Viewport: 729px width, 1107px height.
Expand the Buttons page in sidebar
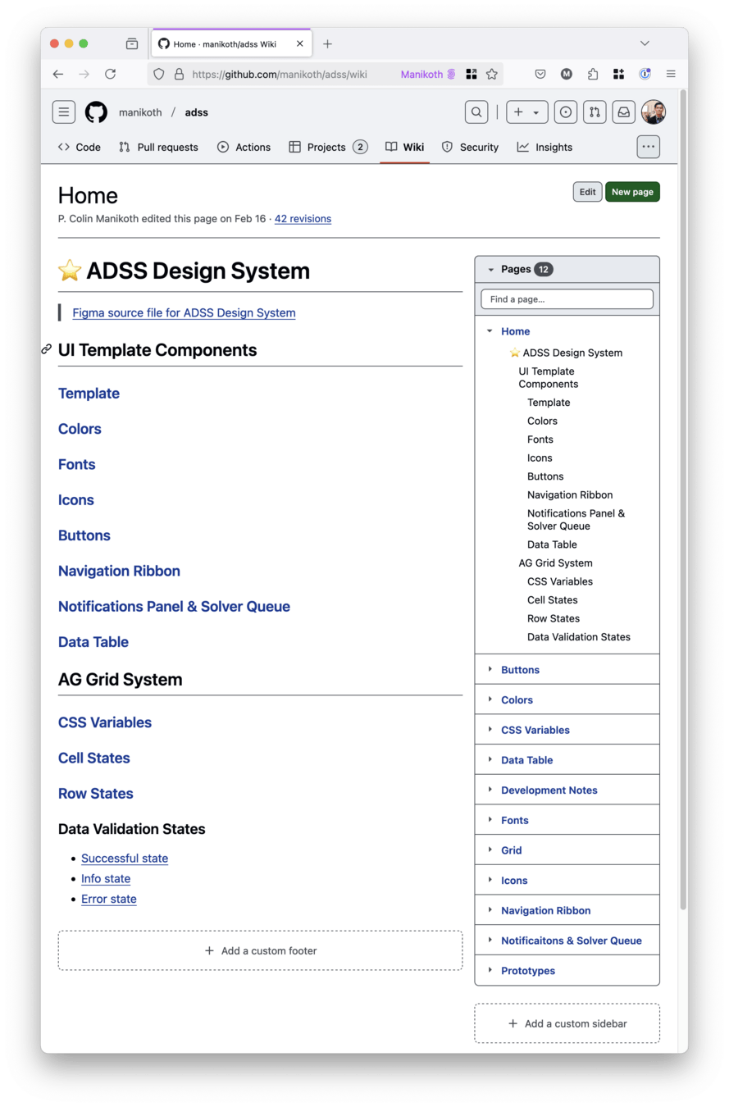coord(490,669)
